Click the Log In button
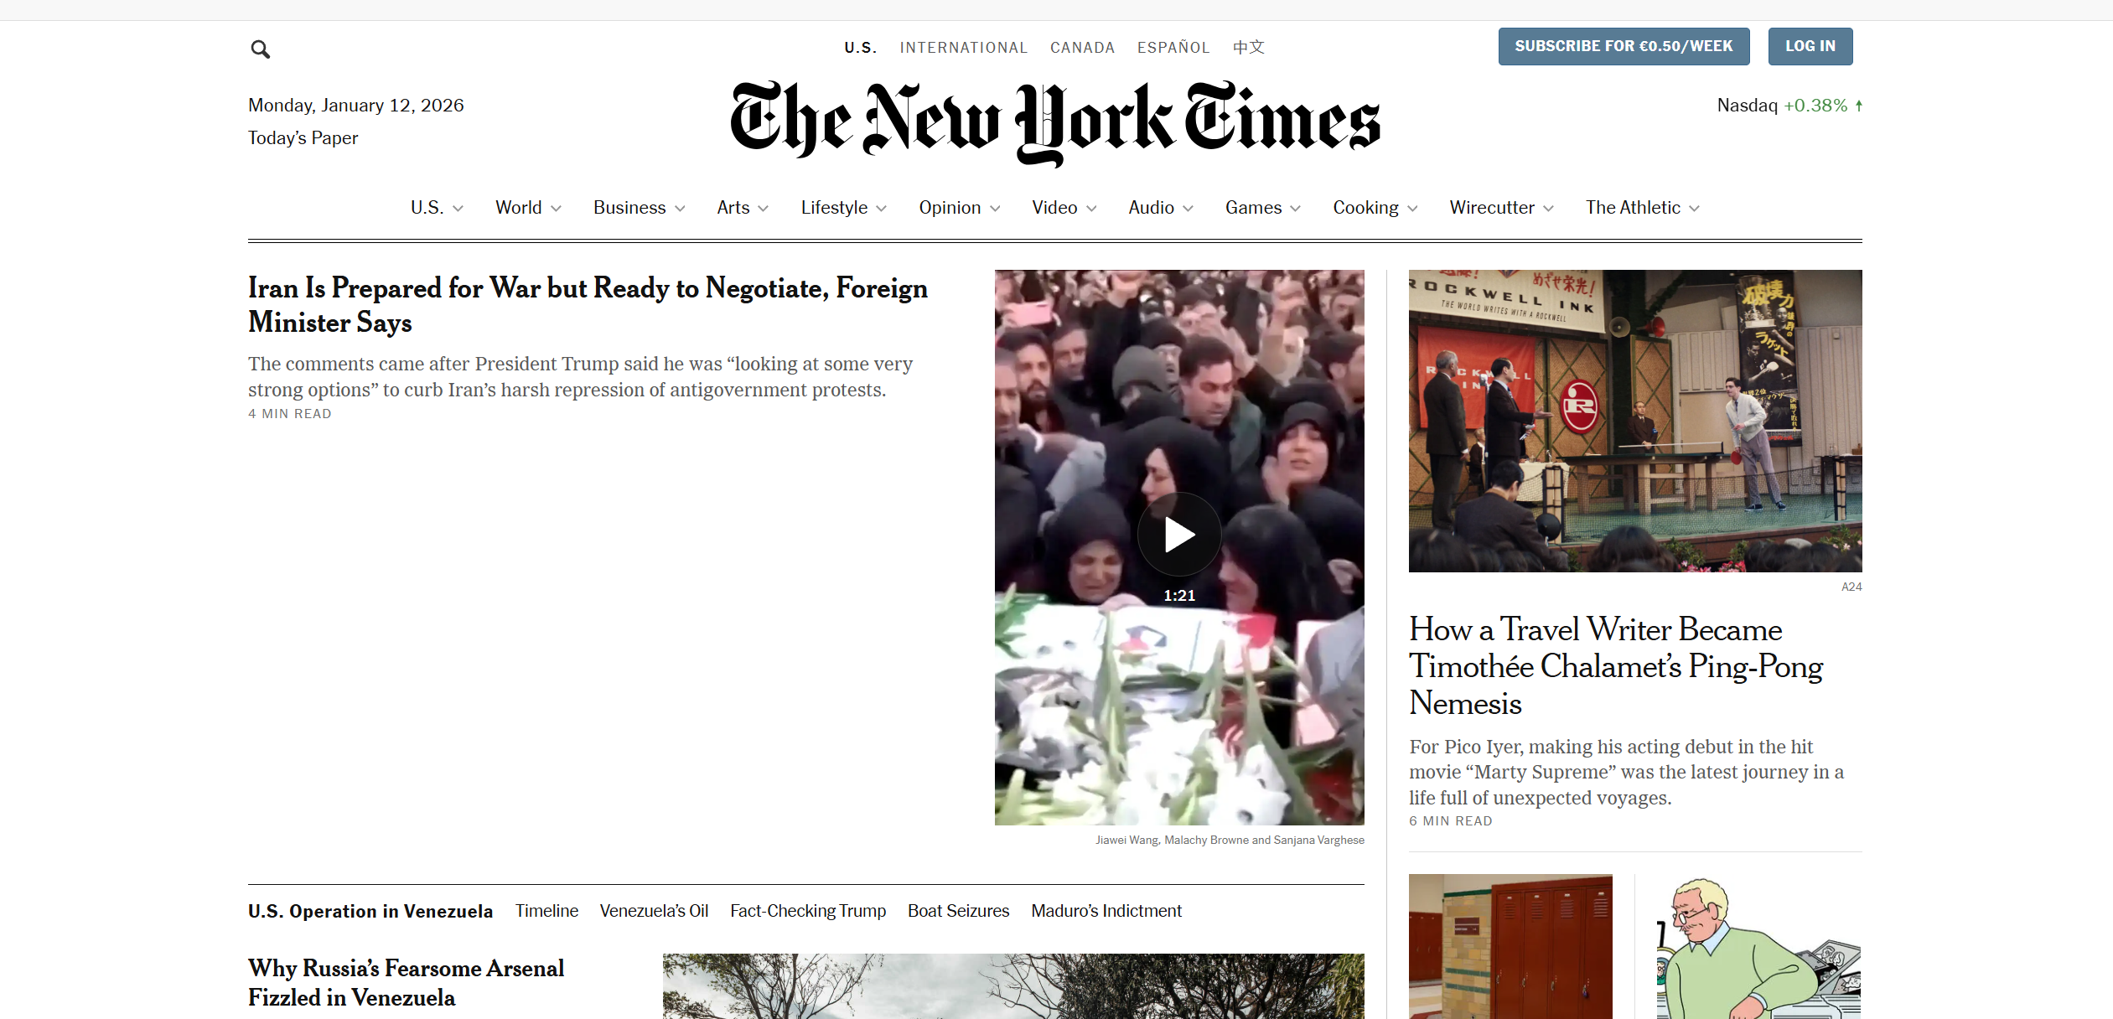The width and height of the screenshot is (2113, 1019). (1810, 46)
